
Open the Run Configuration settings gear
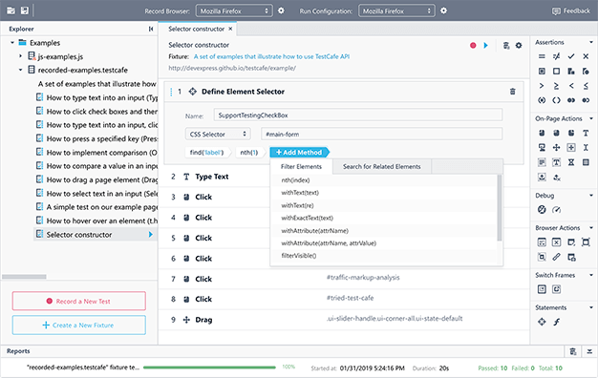(443, 10)
